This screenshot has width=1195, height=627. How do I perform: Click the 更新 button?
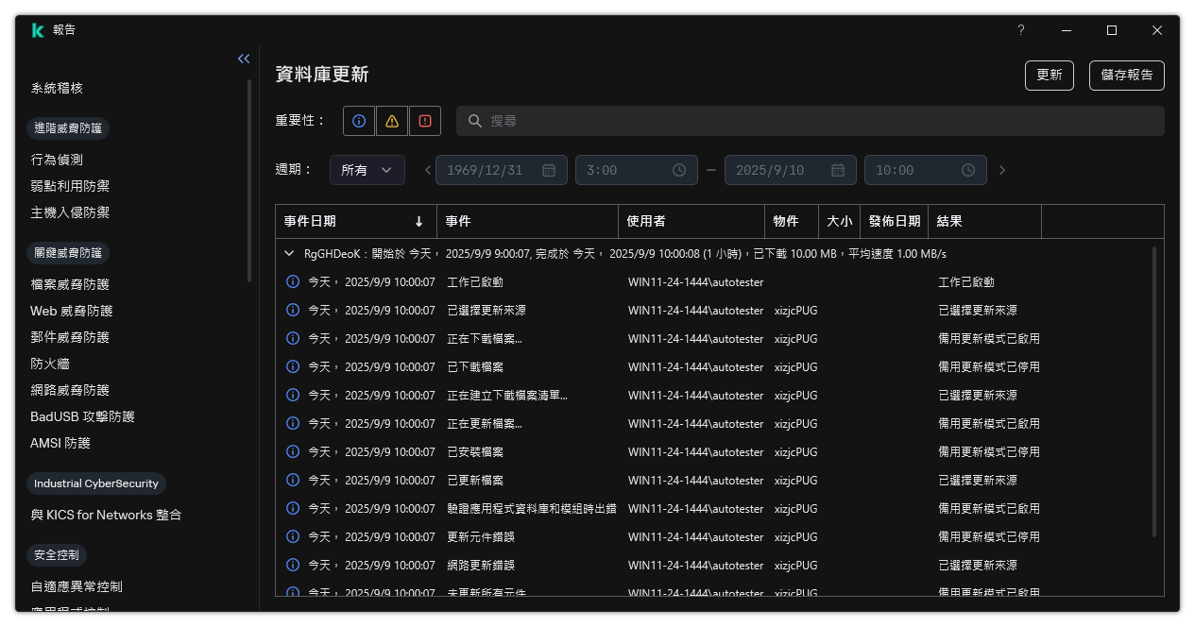click(1049, 75)
